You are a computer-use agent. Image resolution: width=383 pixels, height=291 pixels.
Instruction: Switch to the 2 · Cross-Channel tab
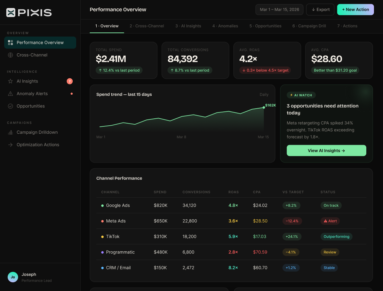147,26
